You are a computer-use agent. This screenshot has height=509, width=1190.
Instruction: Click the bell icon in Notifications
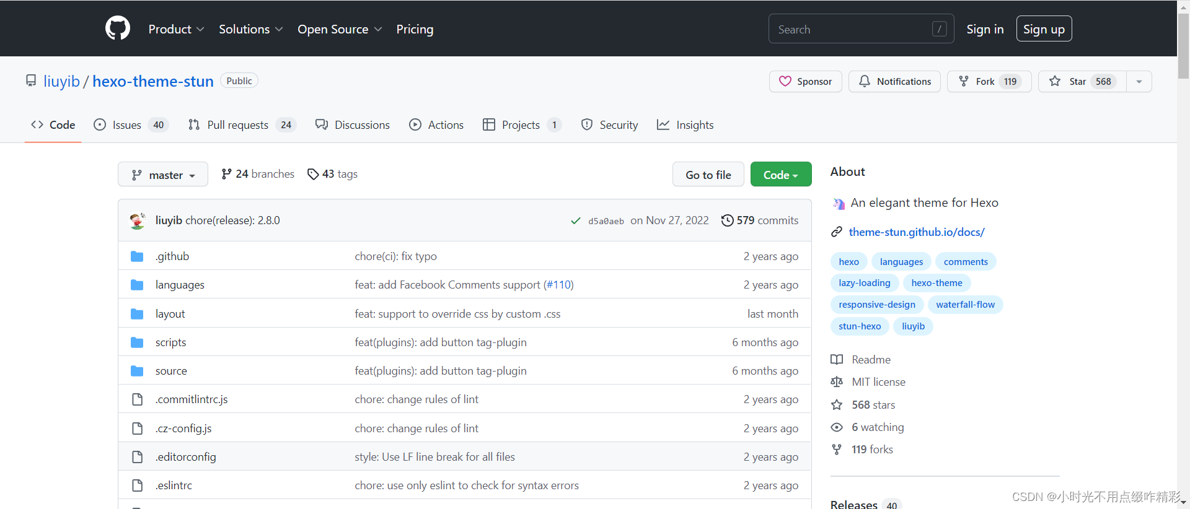(x=865, y=81)
